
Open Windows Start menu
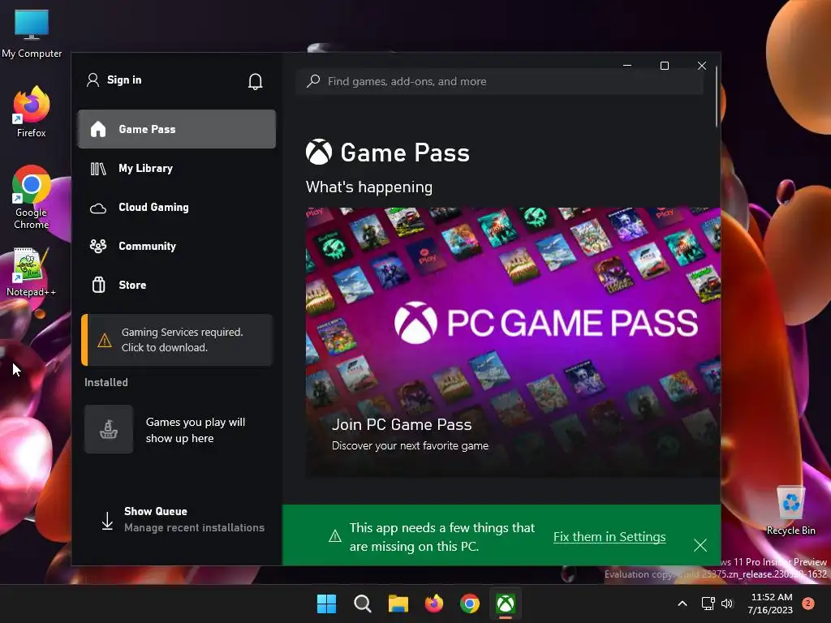coord(326,604)
